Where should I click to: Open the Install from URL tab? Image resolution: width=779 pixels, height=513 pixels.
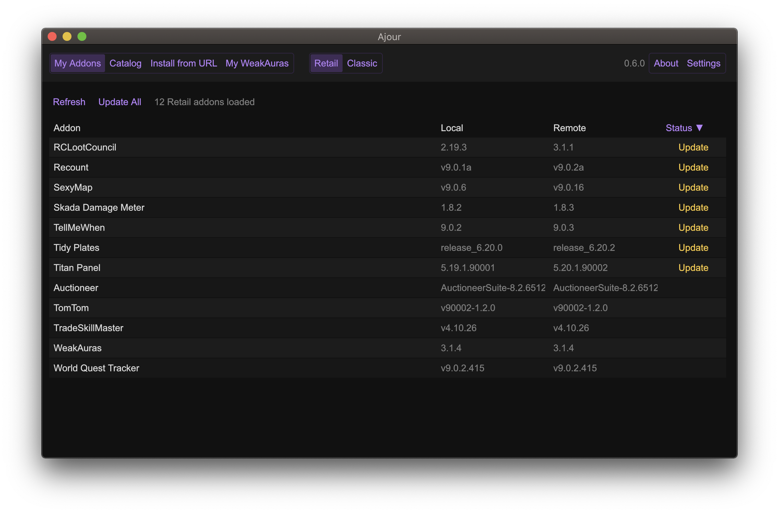[x=184, y=63]
